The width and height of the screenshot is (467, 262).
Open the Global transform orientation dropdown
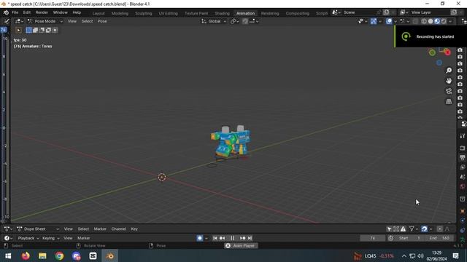(x=214, y=21)
